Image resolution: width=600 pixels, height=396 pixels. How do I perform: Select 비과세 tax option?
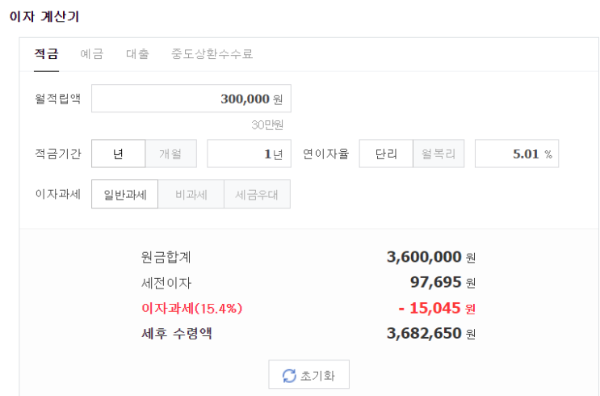(191, 194)
